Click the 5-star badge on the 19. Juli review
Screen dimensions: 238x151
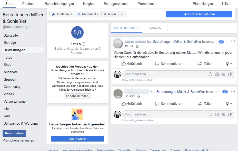221,42
